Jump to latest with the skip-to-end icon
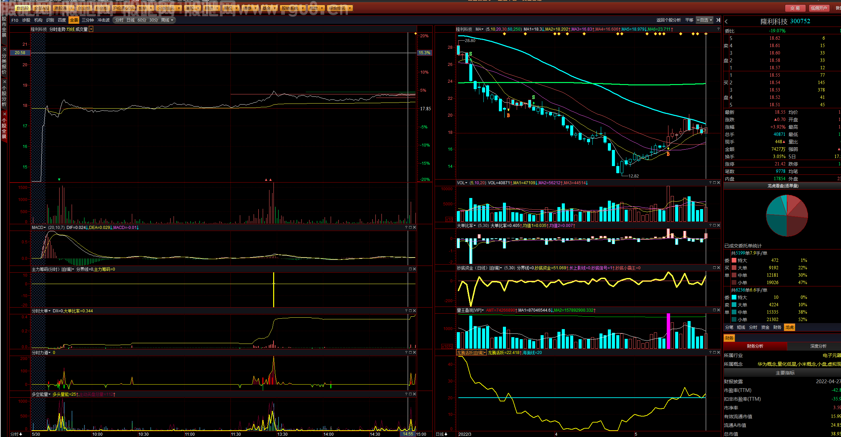Screen dimensions: 841x437 click(x=718, y=20)
